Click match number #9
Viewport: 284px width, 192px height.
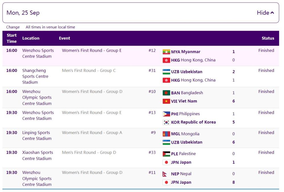(153, 133)
